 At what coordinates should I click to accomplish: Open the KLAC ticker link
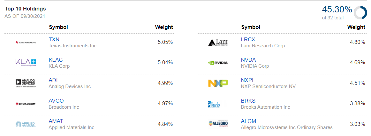pyautogui.click(x=56, y=60)
